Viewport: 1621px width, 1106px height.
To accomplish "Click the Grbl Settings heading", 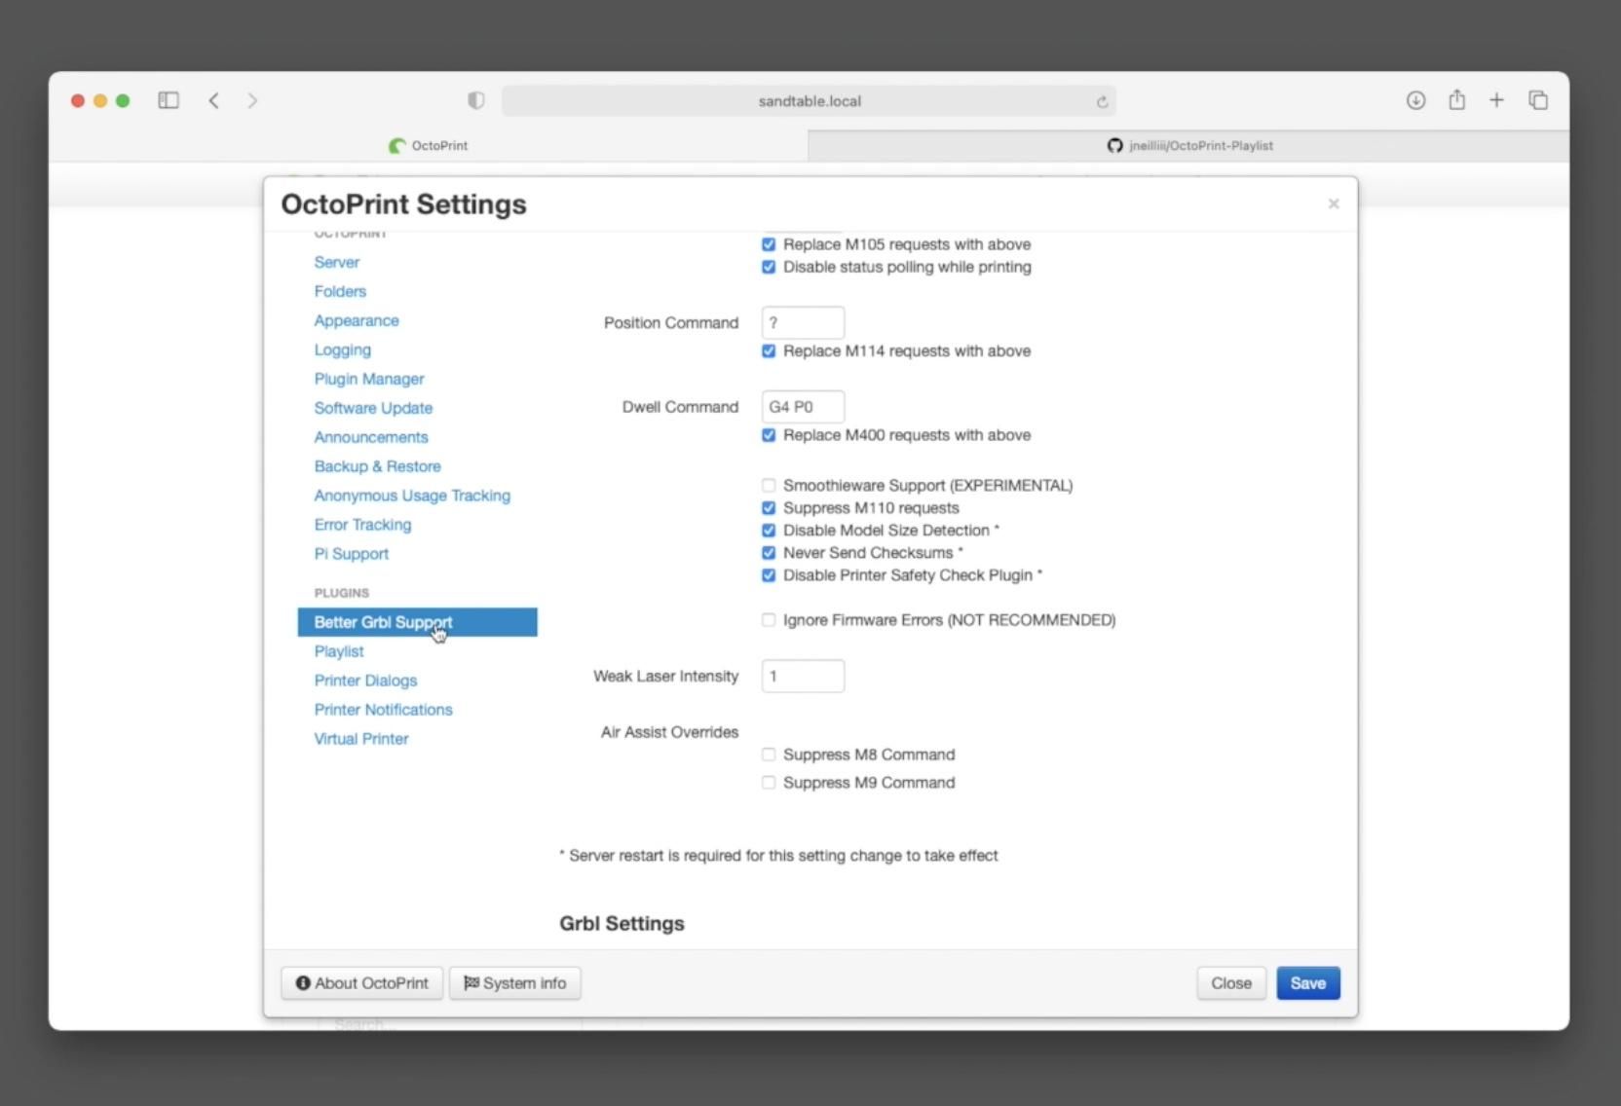I will pos(622,923).
